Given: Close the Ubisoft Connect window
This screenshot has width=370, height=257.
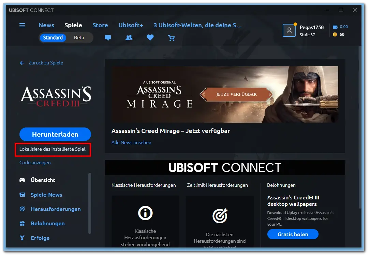Looking at the screenshot, I should pyautogui.click(x=355, y=10).
